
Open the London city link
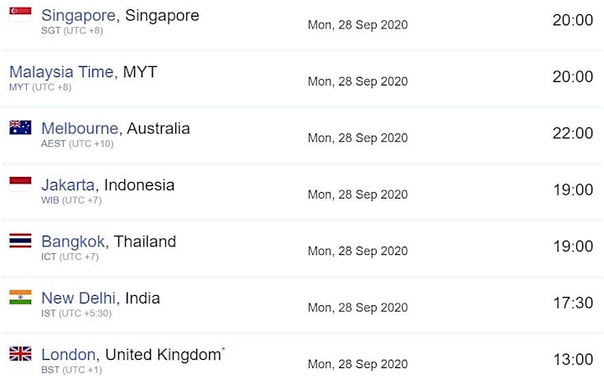68,355
